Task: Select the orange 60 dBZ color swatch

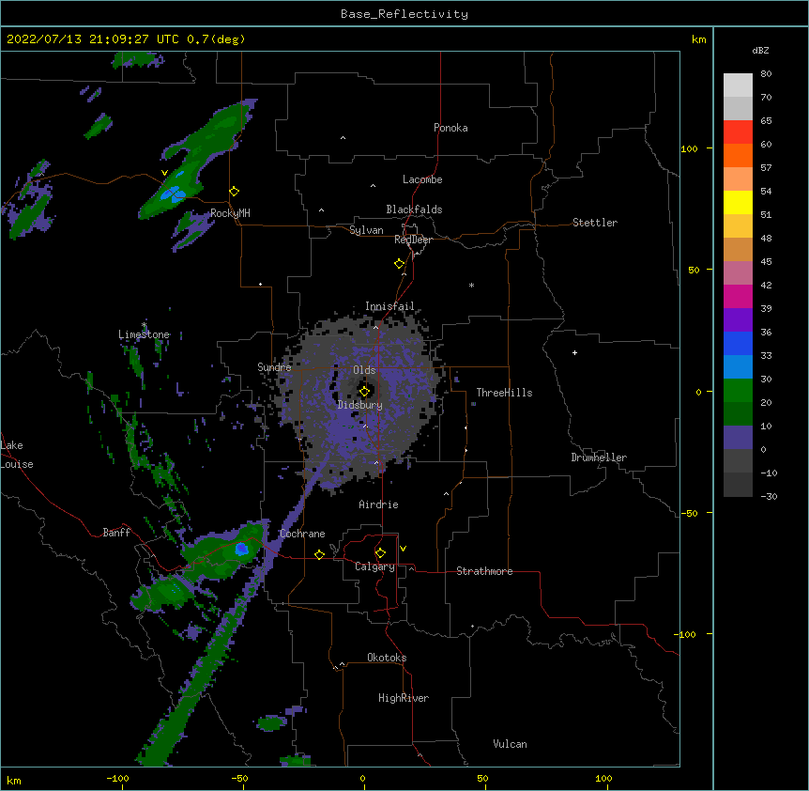Action: click(x=738, y=155)
